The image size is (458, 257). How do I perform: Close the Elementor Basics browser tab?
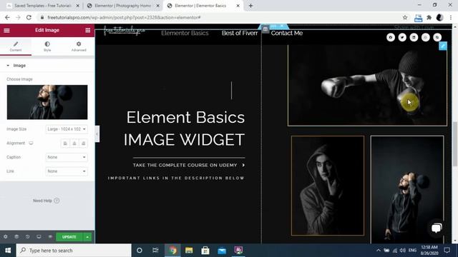coord(238,6)
